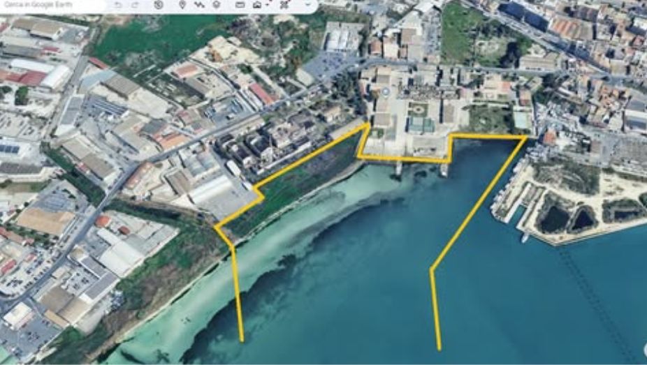Click the image overlay photo icon
Screen dimensions: 647x365
257,5
